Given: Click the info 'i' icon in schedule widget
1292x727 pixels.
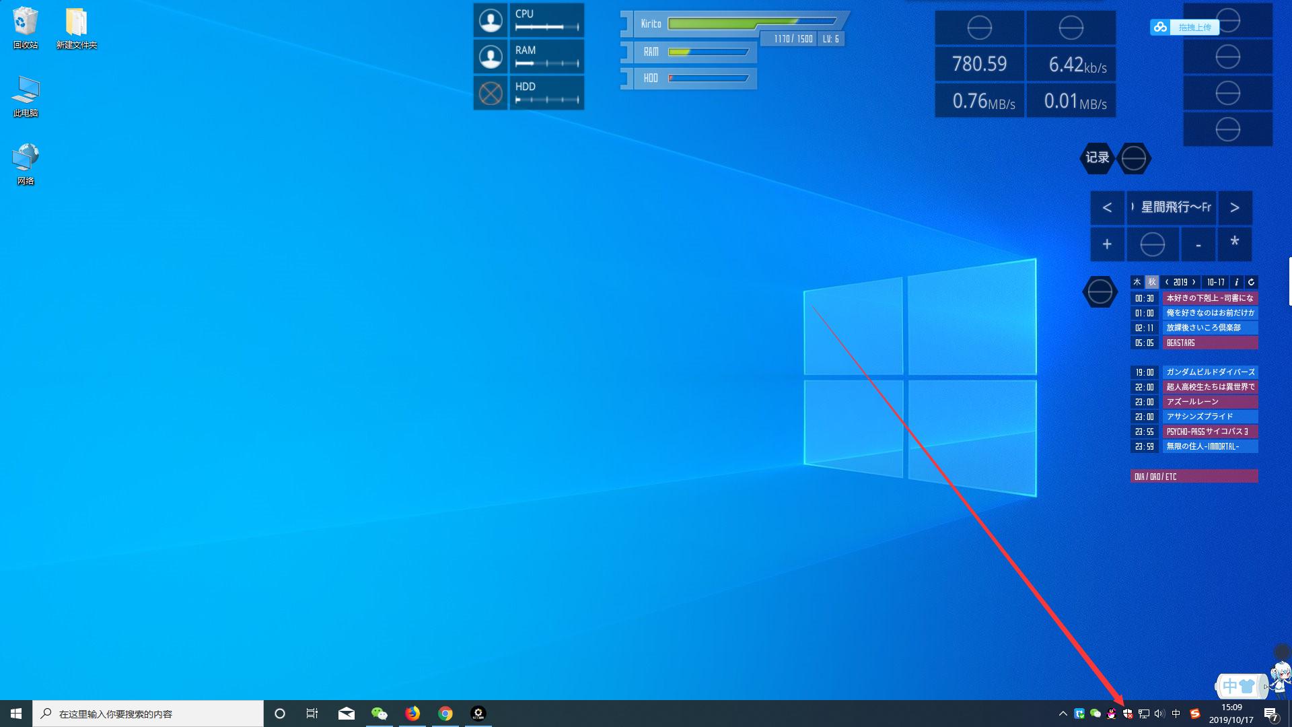Looking at the screenshot, I should coord(1236,282).
